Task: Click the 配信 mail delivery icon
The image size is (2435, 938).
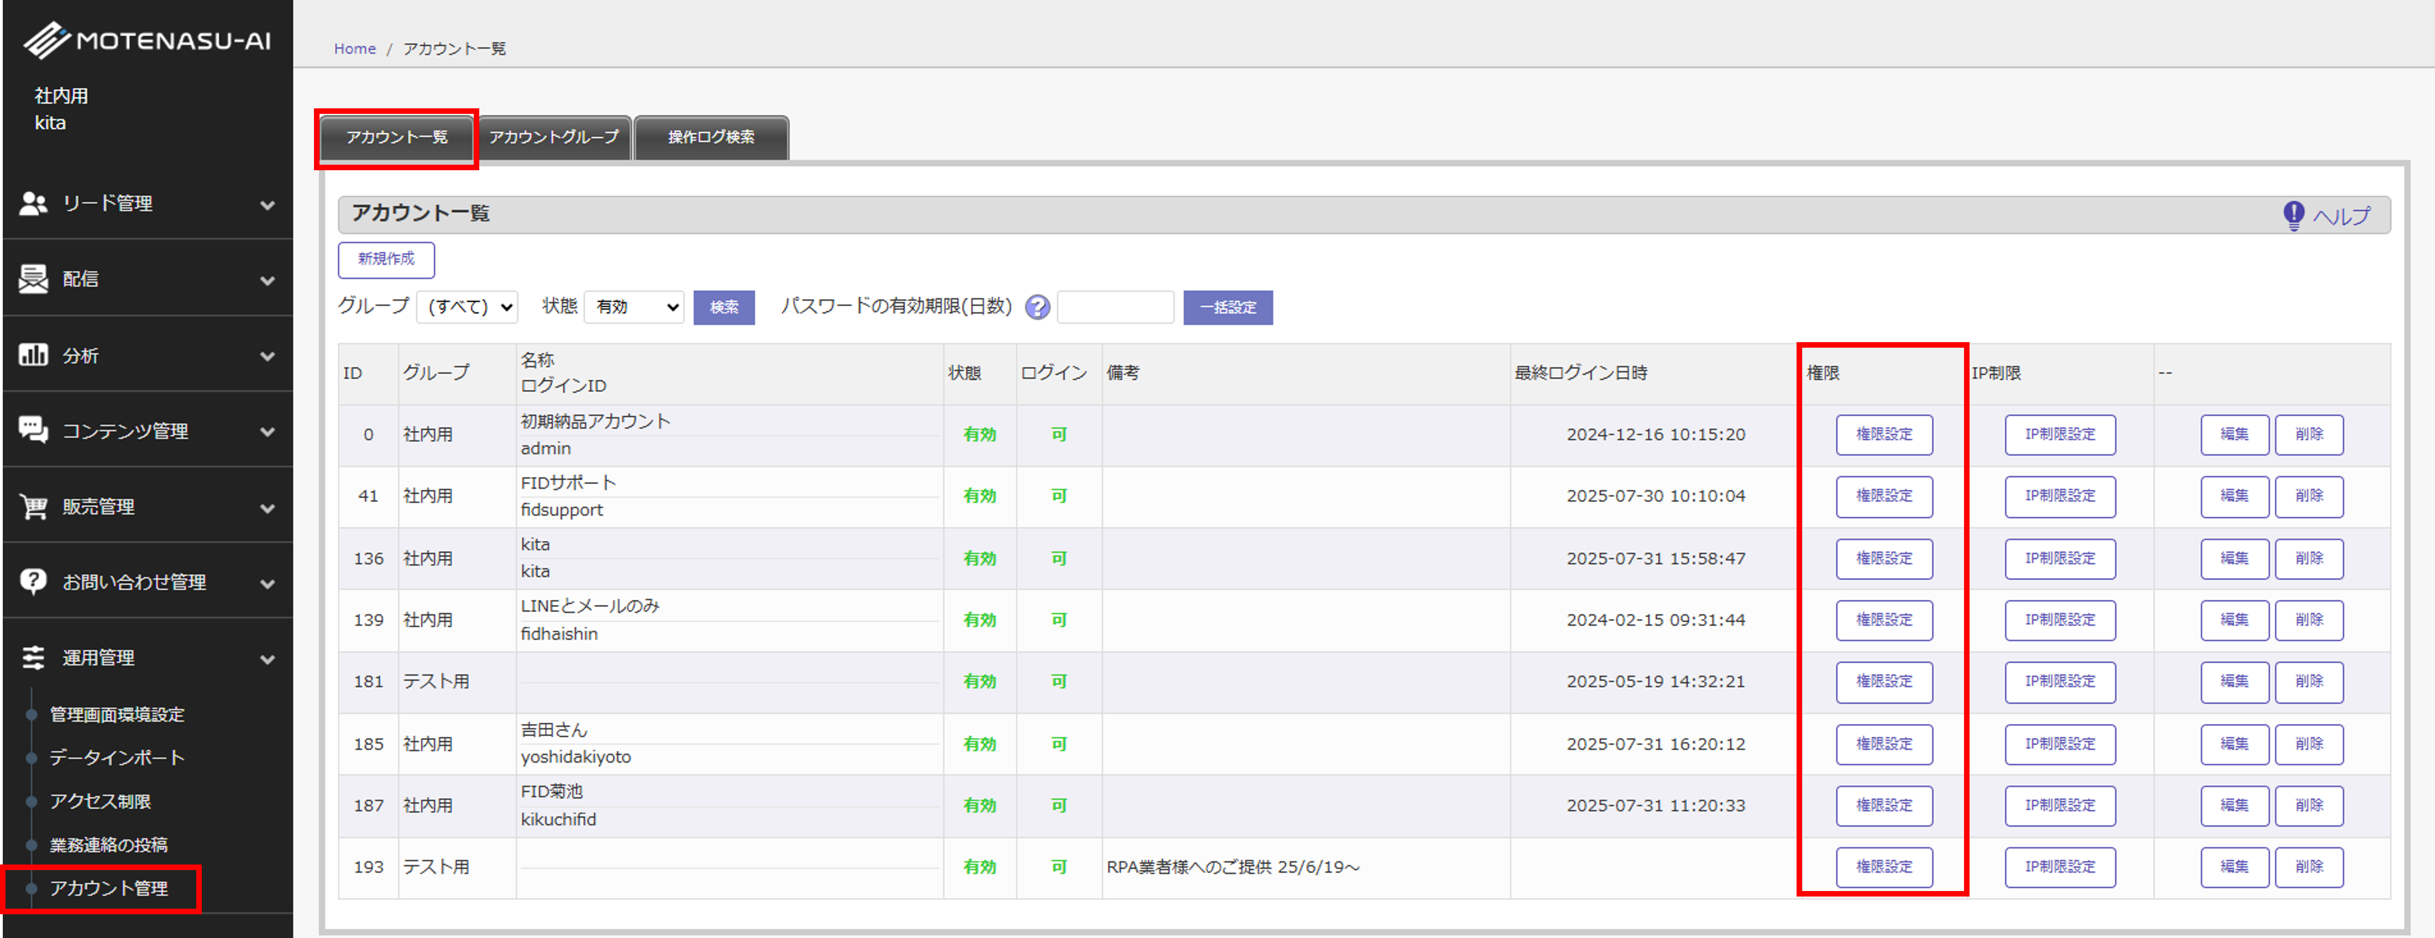Action: click(33, 279)
